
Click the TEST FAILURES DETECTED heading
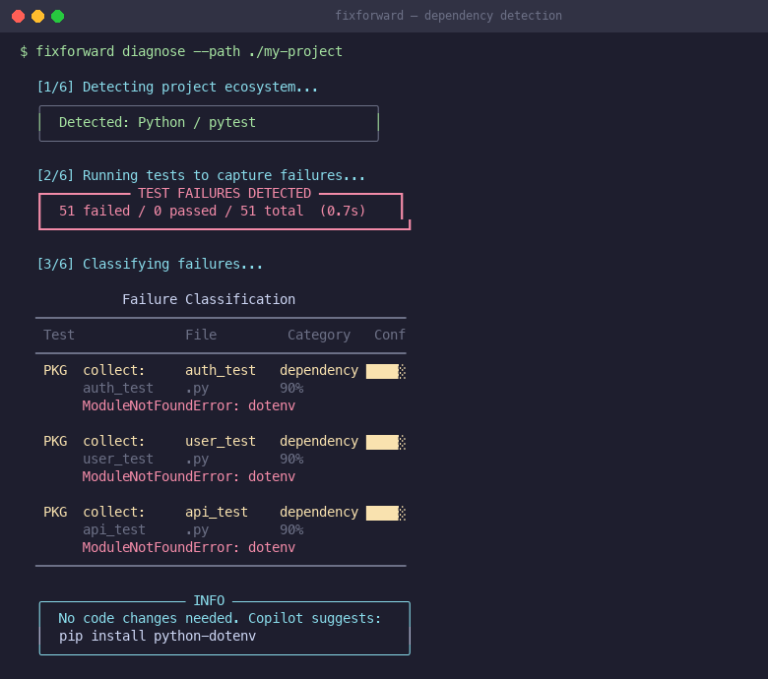point(224,194)
